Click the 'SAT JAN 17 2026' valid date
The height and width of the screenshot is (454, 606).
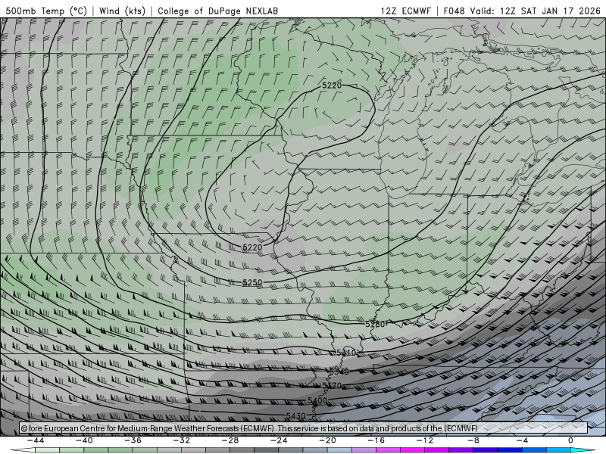coord(561,11)
